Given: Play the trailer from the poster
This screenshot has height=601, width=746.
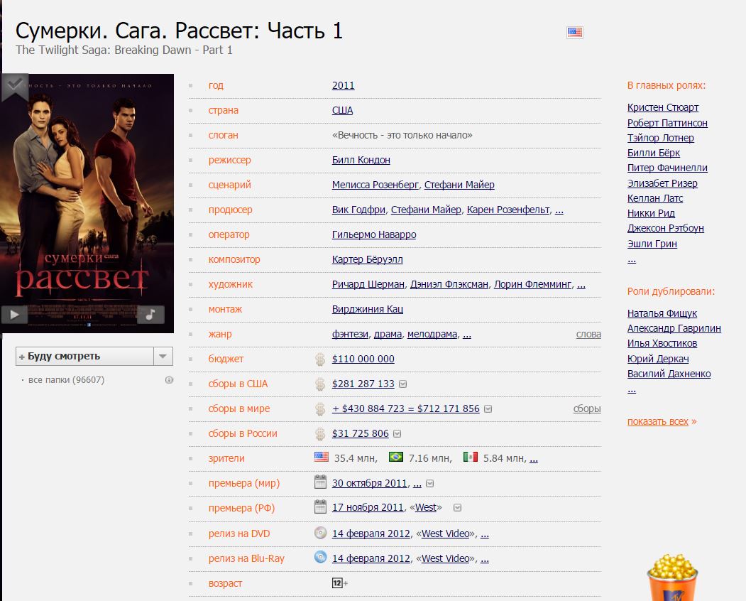Looking at the screenshot, I should coord(14,314).
